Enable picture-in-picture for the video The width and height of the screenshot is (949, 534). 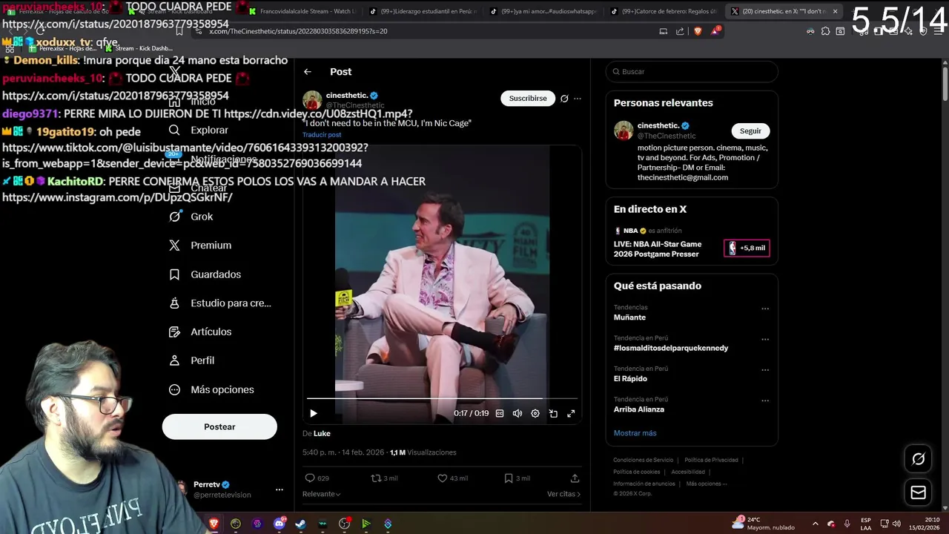553,414
